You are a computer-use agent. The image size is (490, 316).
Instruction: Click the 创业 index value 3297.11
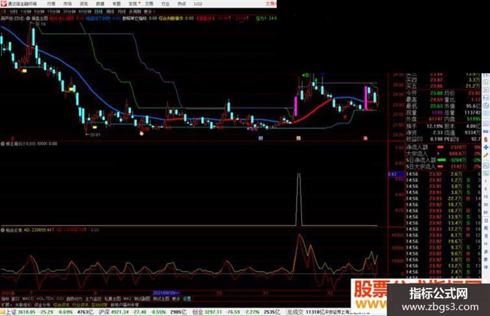click(214, 312)
